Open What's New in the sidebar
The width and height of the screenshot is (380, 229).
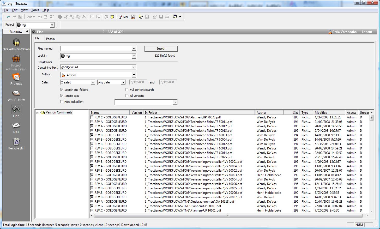(x=16, y=95)
